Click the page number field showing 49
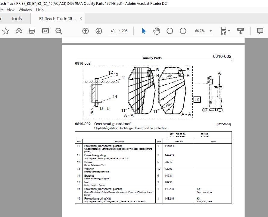Screen dimensions: 268x217 [x=112, y=31]
